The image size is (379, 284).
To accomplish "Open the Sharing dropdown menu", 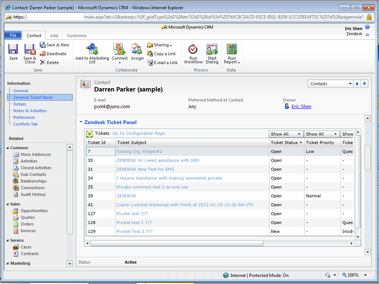I will point(160,45).
